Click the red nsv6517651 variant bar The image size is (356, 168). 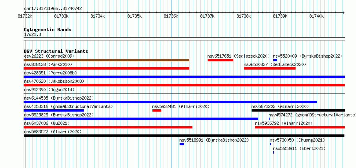pos(220,60)
